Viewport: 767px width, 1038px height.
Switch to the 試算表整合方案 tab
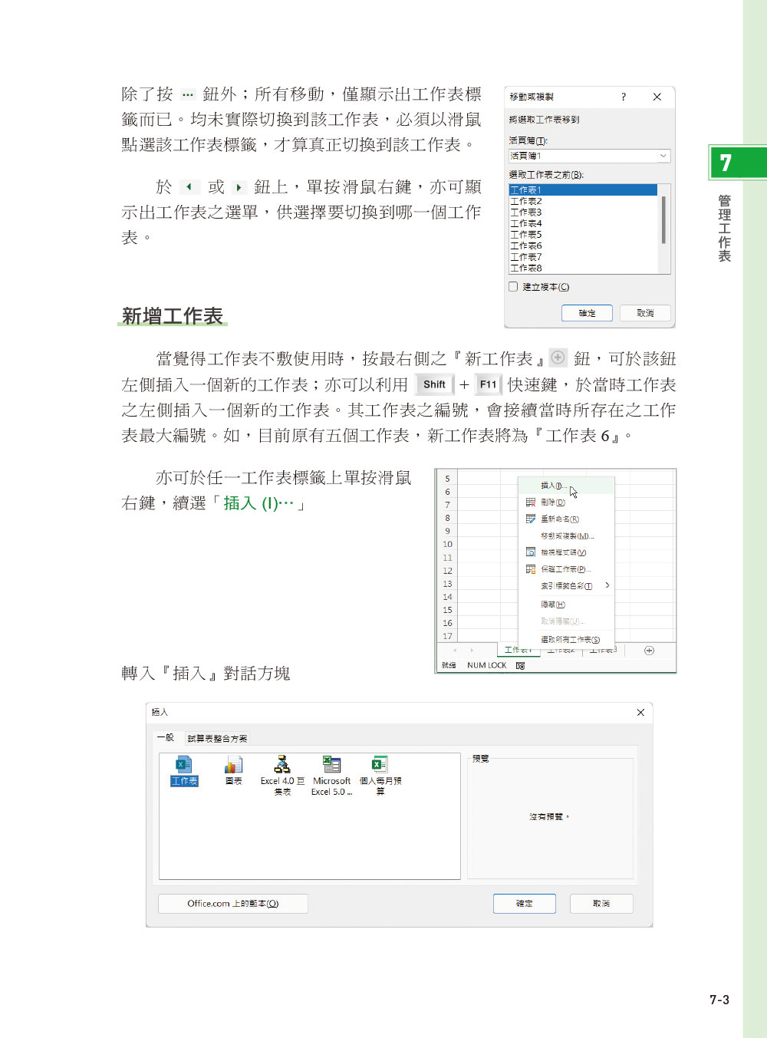click(219, 739)
